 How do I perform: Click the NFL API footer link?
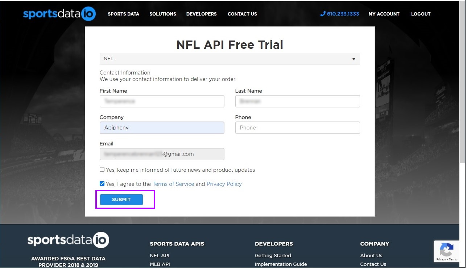[x=160, y=255]
